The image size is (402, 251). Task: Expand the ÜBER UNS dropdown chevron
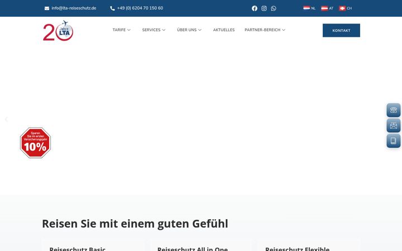coord(200,30)
